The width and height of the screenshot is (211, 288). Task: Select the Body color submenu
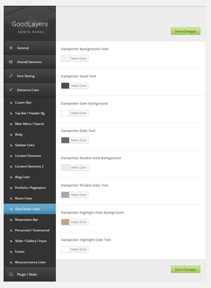(30, 135)
